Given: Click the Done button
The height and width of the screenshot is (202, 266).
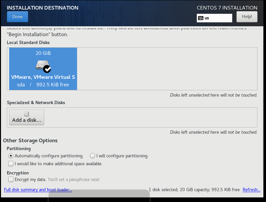Looking at the screenshot, I should click(17, 17).
